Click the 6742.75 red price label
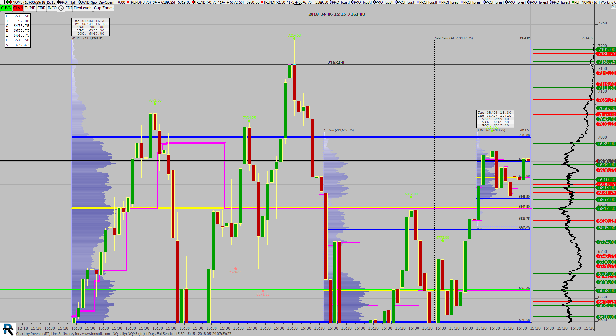Viewport: 616px width, 336px height. pyautogui.click(x=606, y=256)
